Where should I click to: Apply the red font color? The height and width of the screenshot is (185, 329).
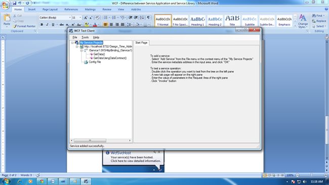pyautogui.click(x=95, y=24)
